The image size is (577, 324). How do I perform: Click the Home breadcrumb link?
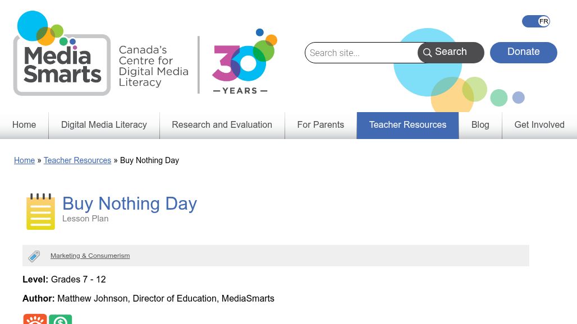(x=24, y=160)
